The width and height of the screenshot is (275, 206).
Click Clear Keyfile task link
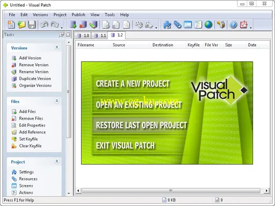point(30,146)
